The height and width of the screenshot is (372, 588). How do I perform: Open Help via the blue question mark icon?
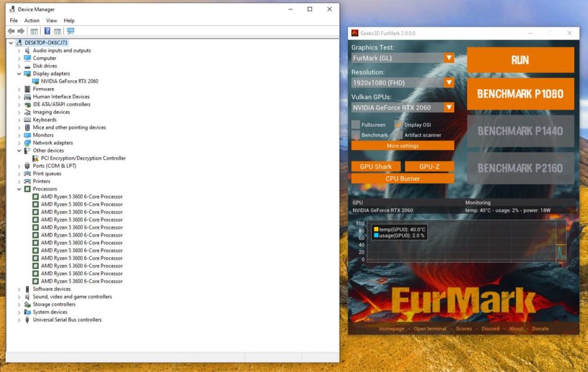[47, 31]
